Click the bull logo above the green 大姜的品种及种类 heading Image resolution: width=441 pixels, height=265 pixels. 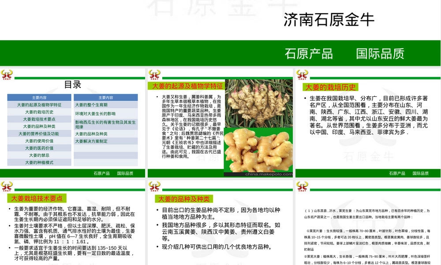point(154,186)
